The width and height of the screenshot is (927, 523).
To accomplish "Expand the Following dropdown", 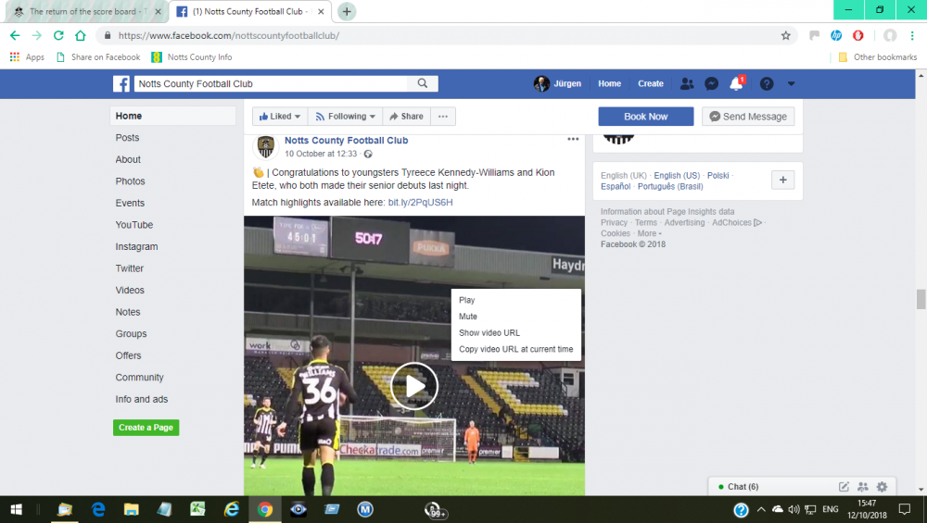I will point(346,117).
